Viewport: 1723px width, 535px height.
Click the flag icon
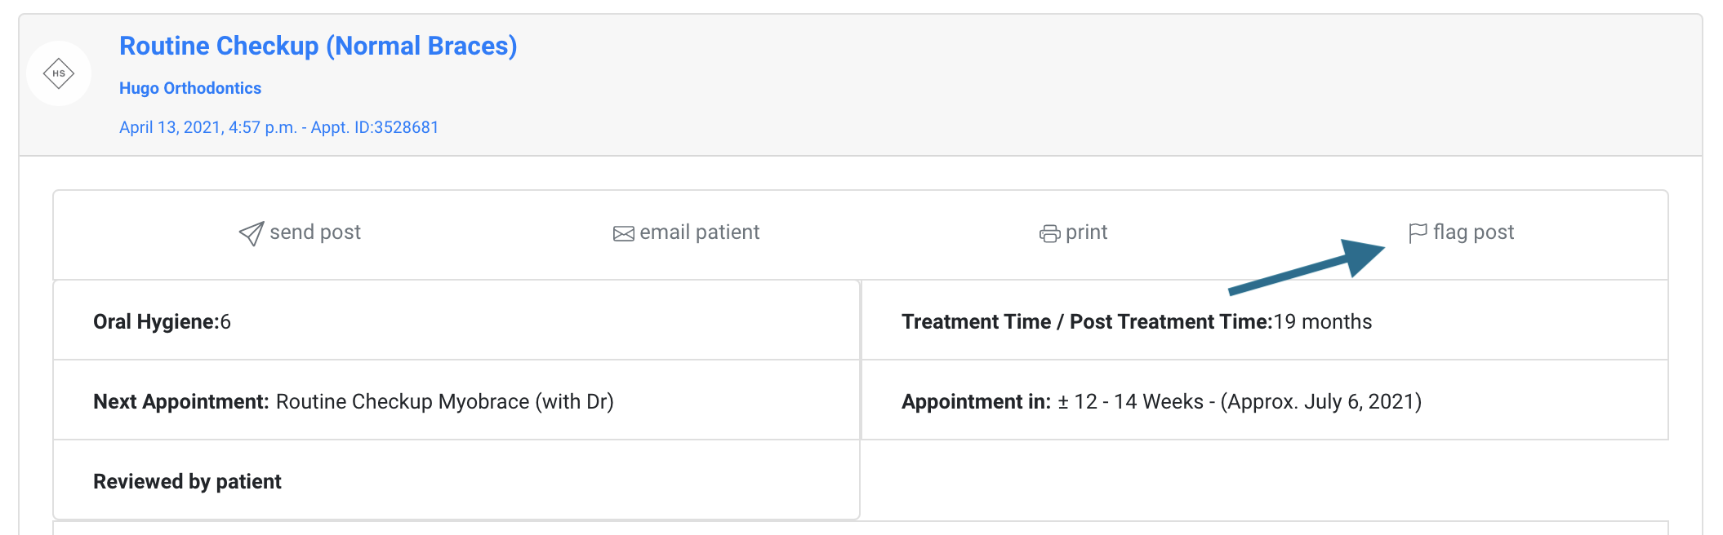click(1418, 233)
